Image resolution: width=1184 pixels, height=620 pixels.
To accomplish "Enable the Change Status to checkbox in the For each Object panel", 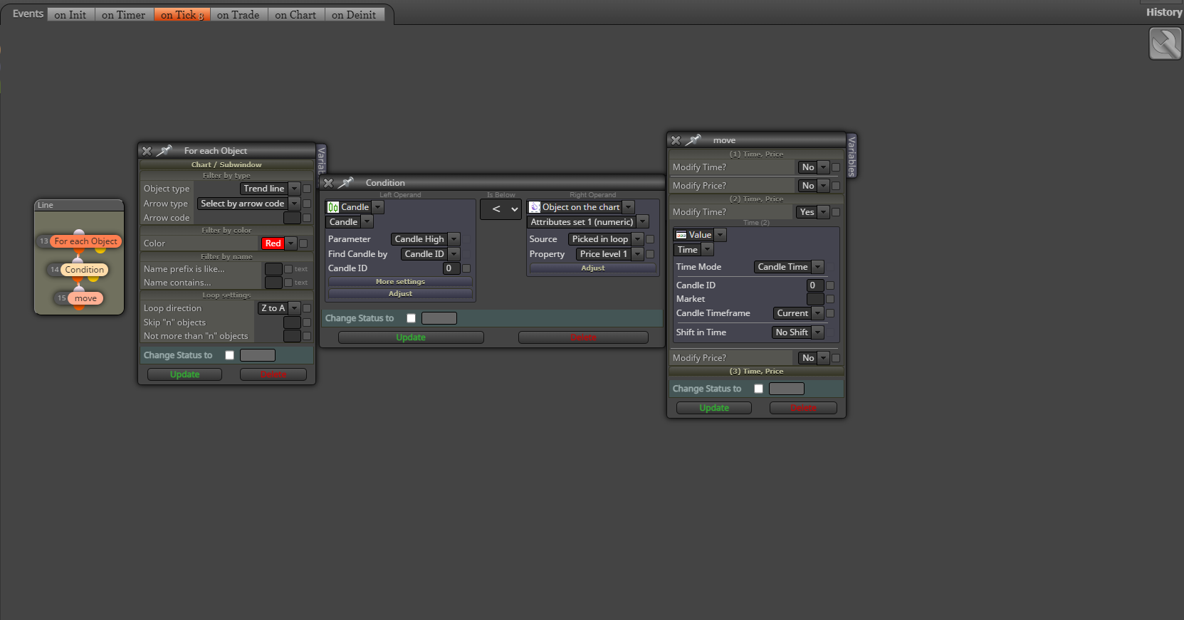I will click(229, 355).
